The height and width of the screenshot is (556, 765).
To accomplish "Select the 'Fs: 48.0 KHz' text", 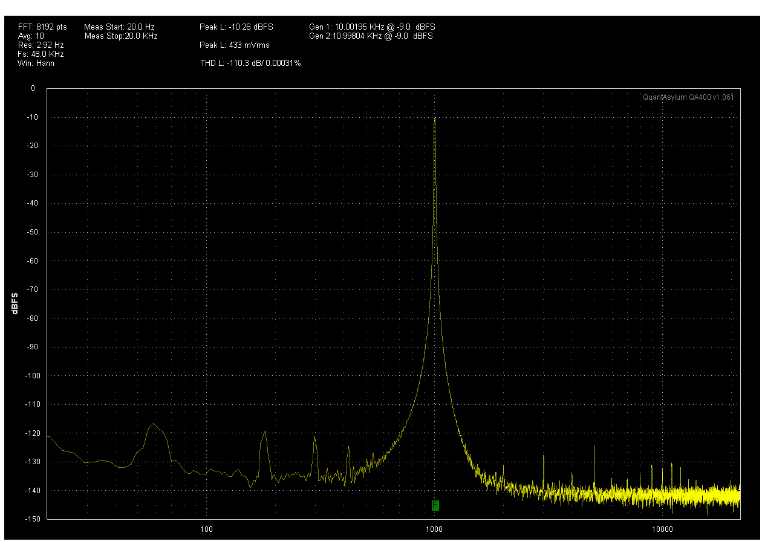I will [x=41, y=54].
